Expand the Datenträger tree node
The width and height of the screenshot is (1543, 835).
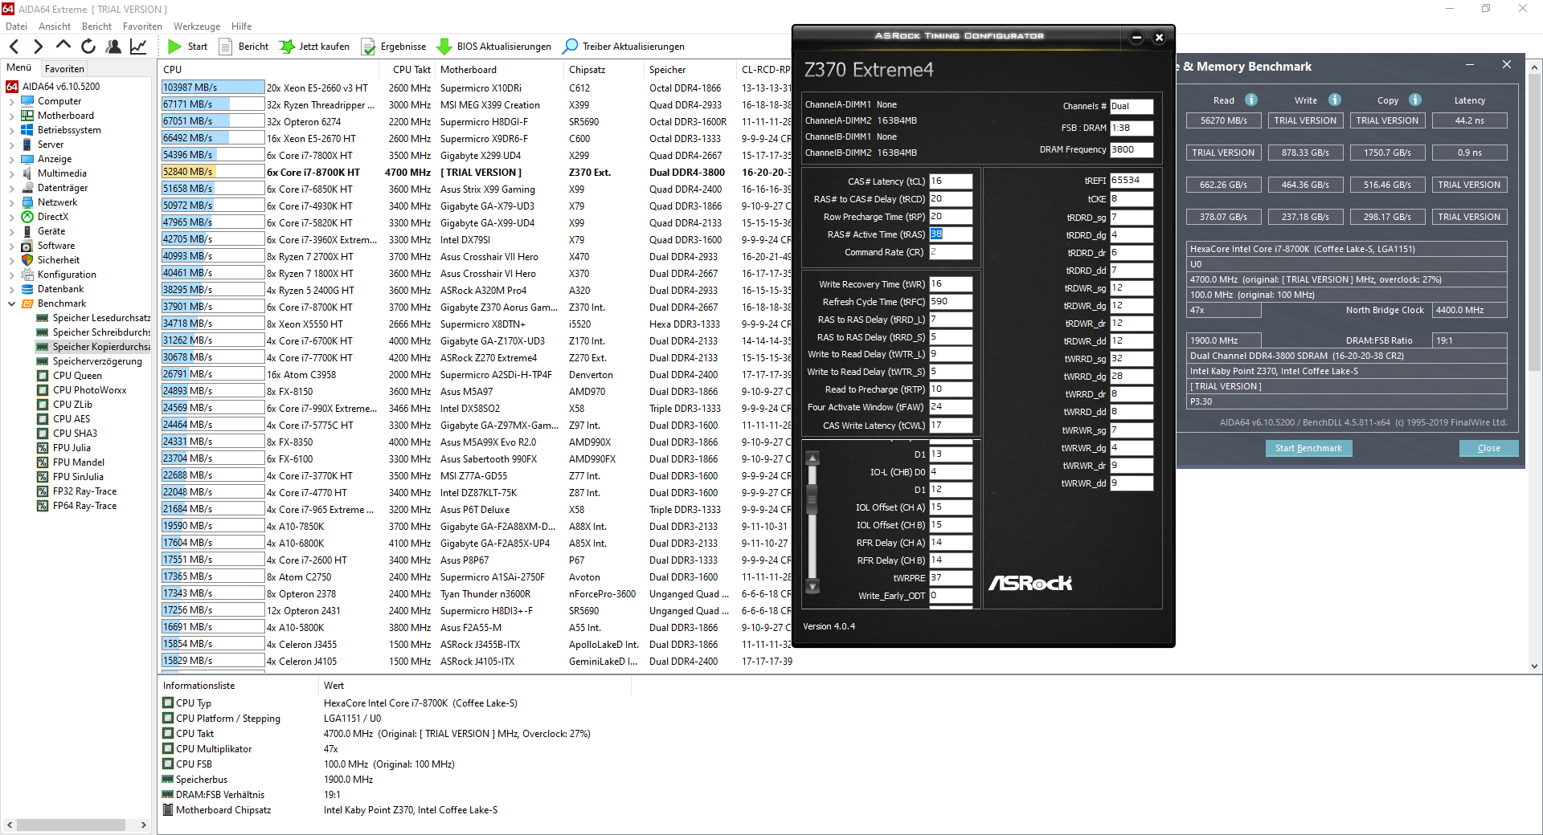(11, 188)
